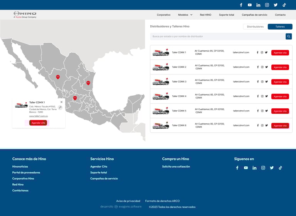
Task: Open Soporte total in the navigation bar
Action: [227, 15]
